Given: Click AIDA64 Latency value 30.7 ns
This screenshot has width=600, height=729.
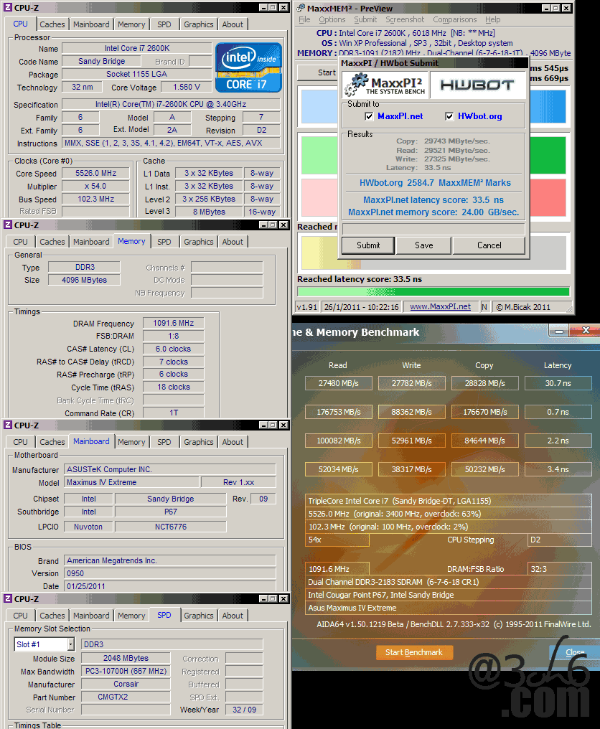Looking at the screenshot, I should coord(558,383).
